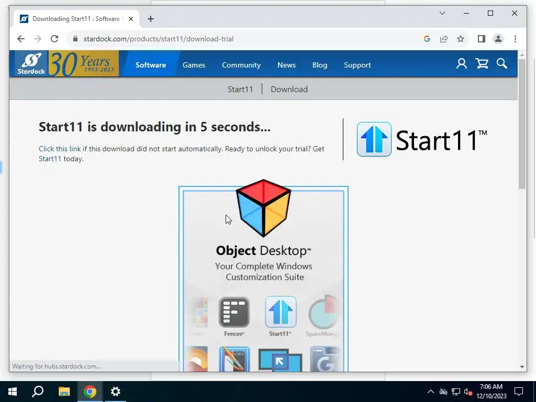Click the Object Desktop title text
This screenshot has height=402, width=536.
point(263,251)
